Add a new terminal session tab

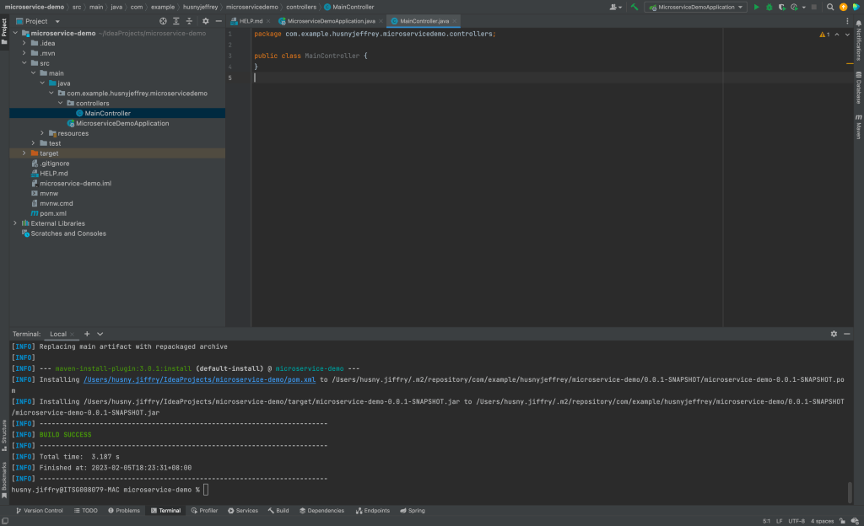[x=87, y=334]
